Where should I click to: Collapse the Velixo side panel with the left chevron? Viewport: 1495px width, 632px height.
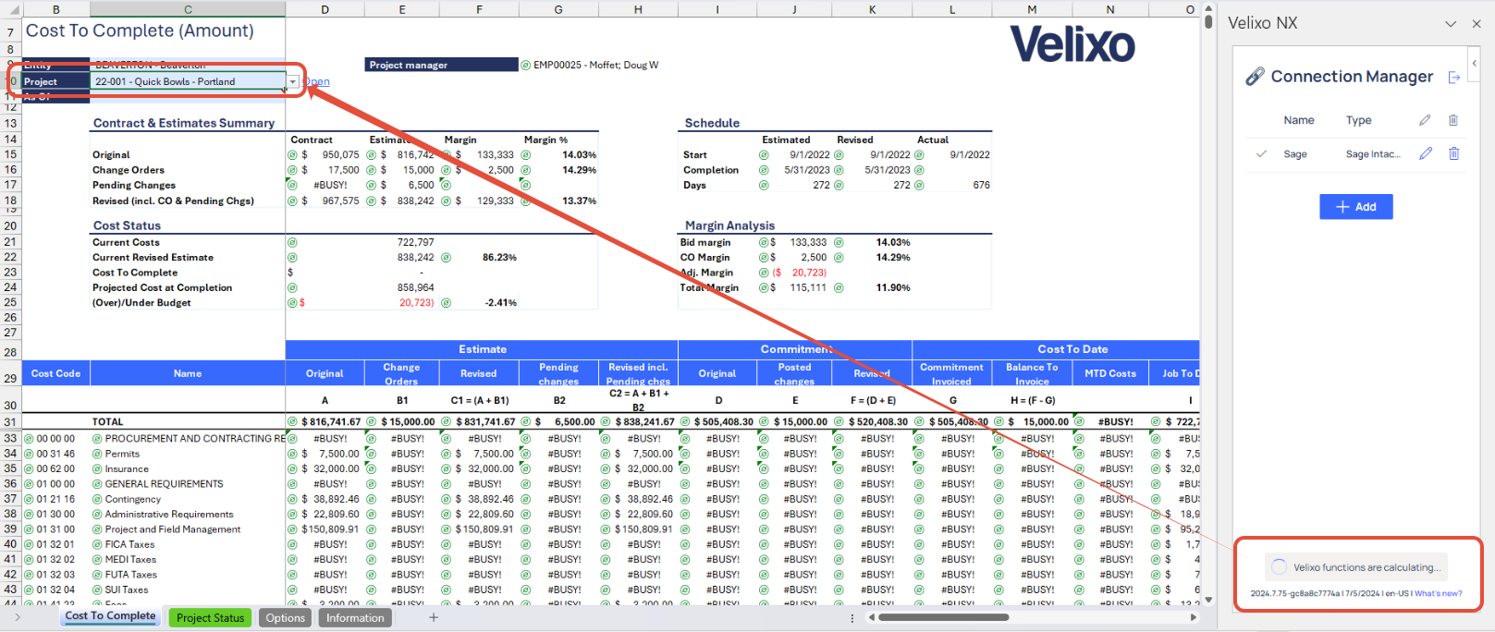[x=1474, y=63]
